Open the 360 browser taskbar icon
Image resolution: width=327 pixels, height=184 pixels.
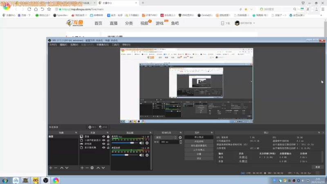tap(56, 180)
